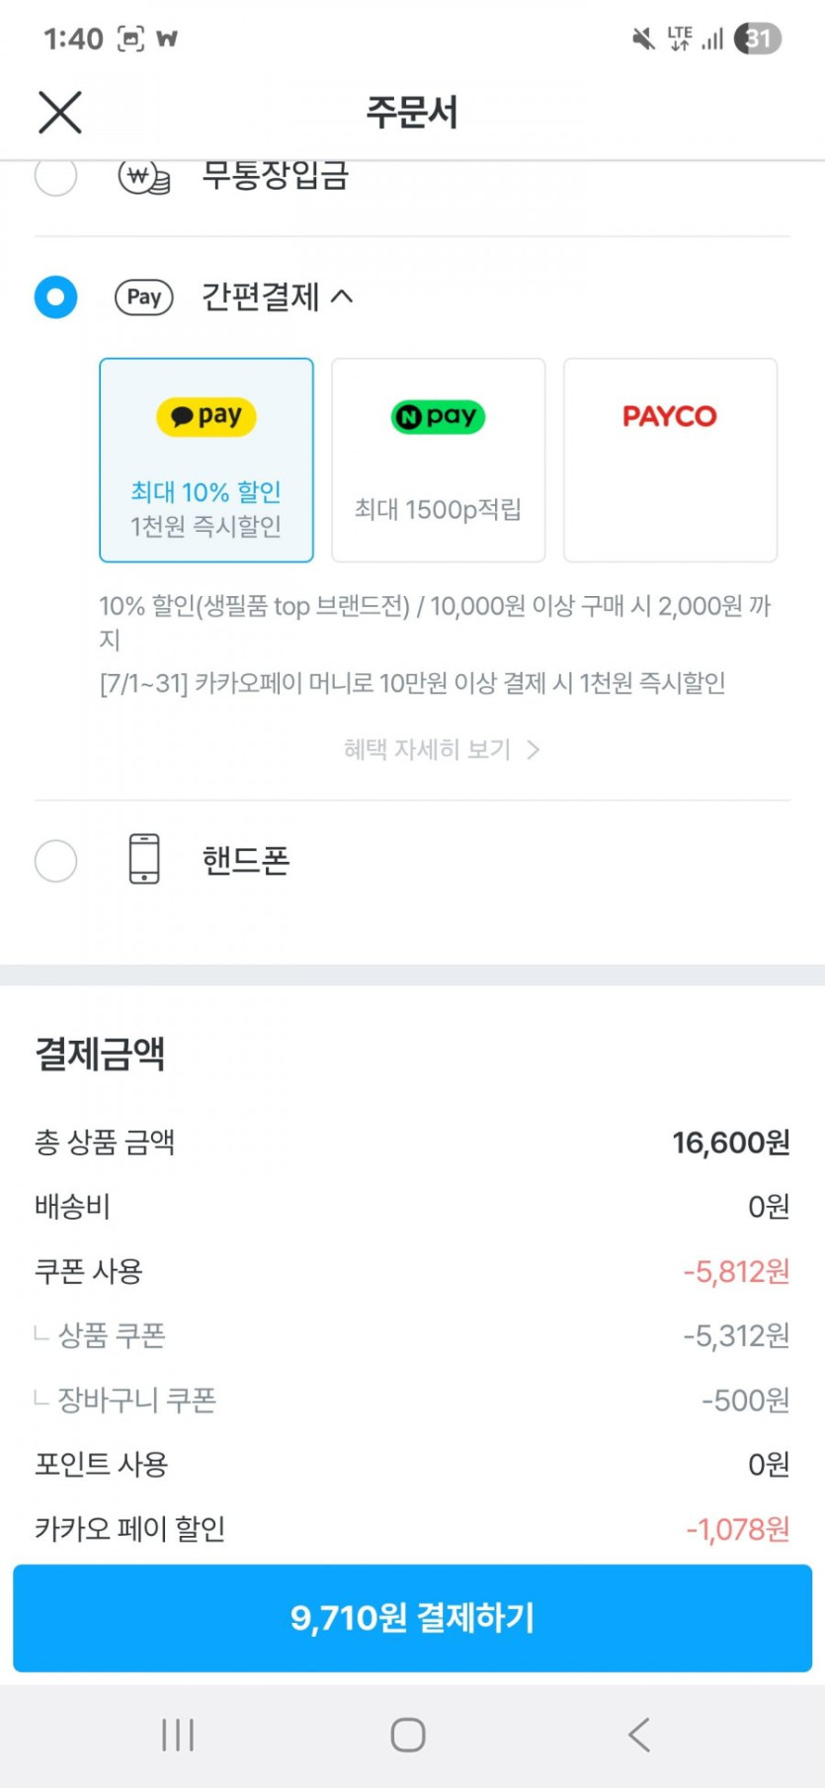825x1788 pixels.
Task: Tap the mobile phone payment icon
Action: coord(144,858)
